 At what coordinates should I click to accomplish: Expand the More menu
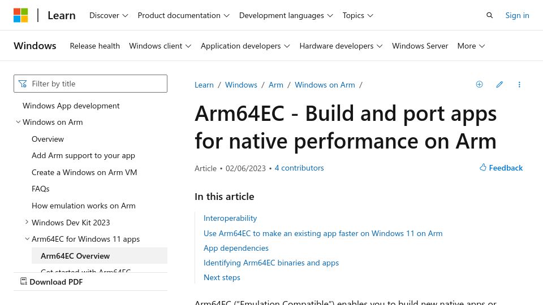pyautogui.click(x=471, y=46)
